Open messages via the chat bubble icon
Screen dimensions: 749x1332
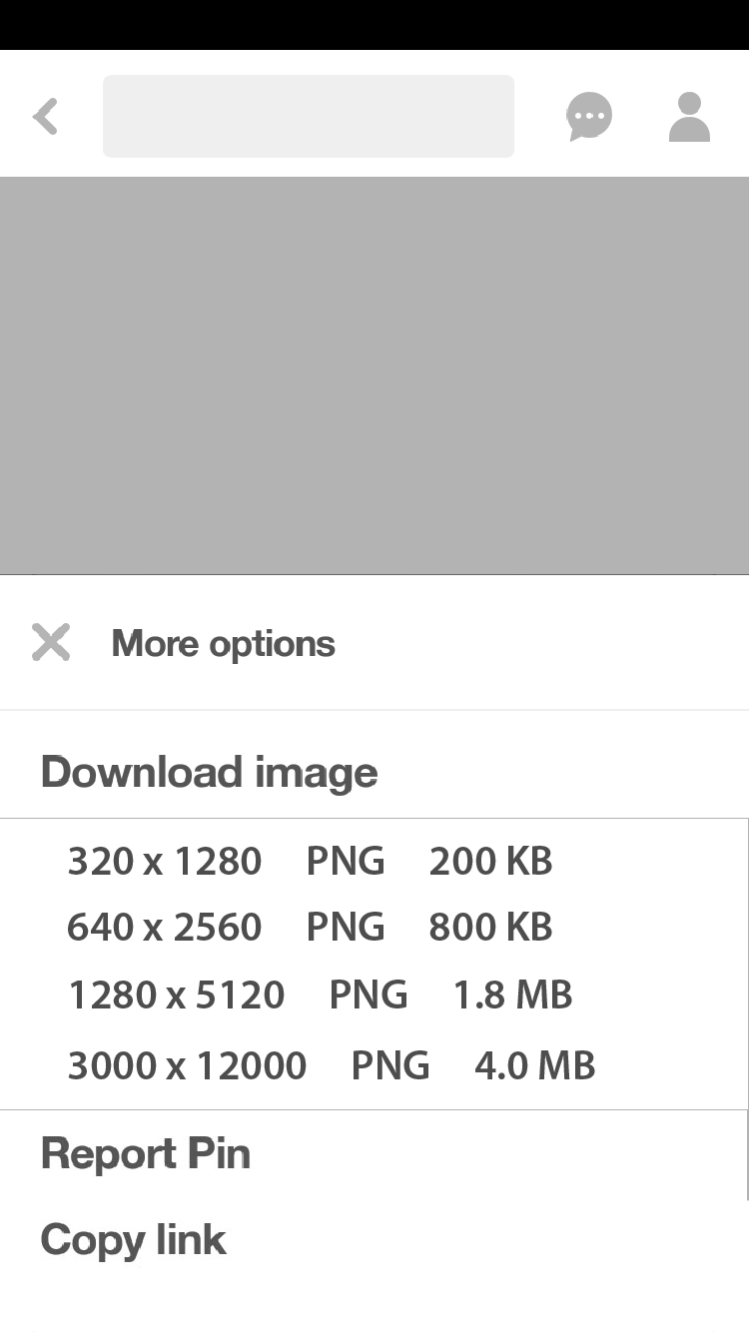589,117
